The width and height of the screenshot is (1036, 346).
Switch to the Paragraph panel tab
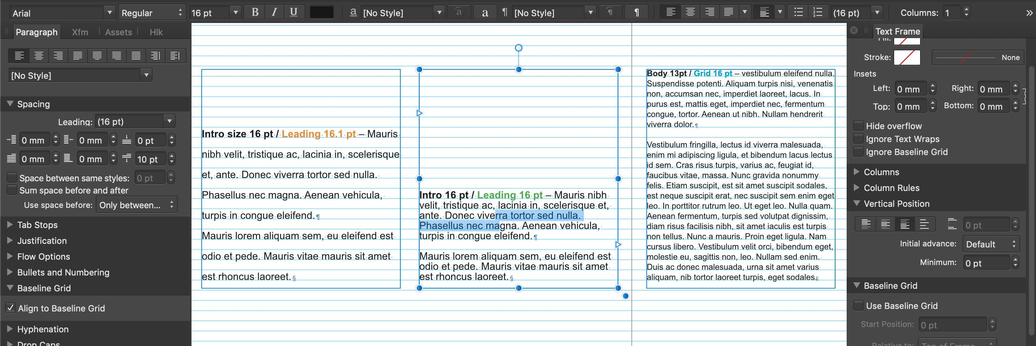[37, 32]
